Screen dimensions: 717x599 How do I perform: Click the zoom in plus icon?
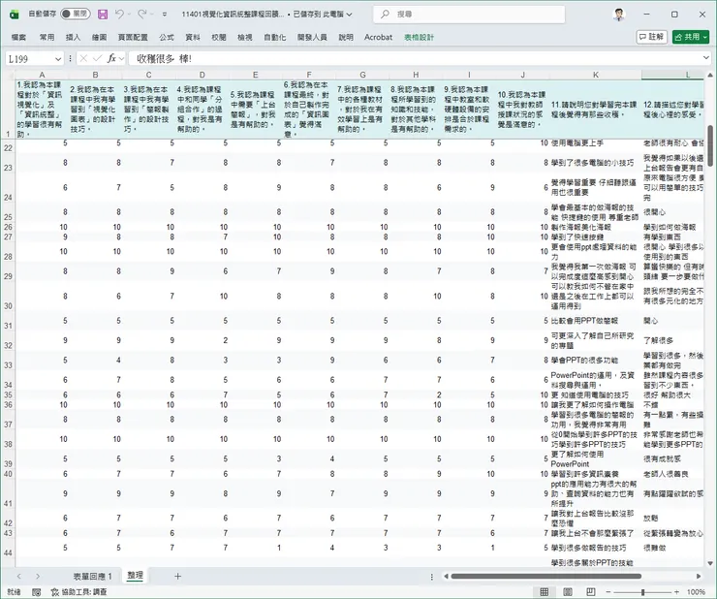click(x=674, y=591)
